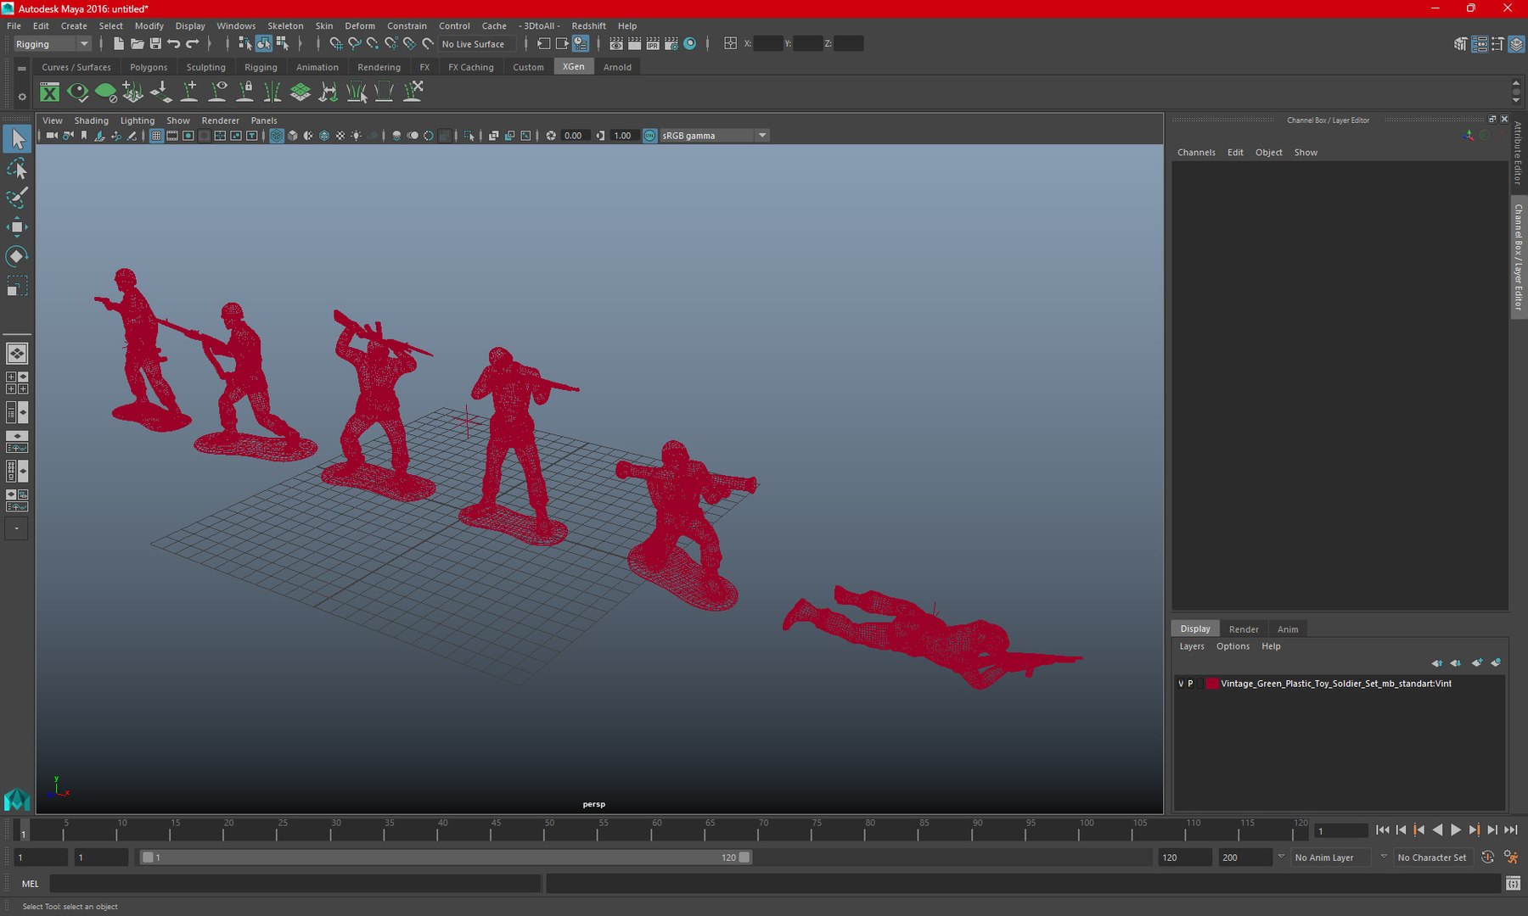Viewport: 1528px width, 916px height.
Task: Open the Channels menu in Channel Box
Action: point(1196,153)
